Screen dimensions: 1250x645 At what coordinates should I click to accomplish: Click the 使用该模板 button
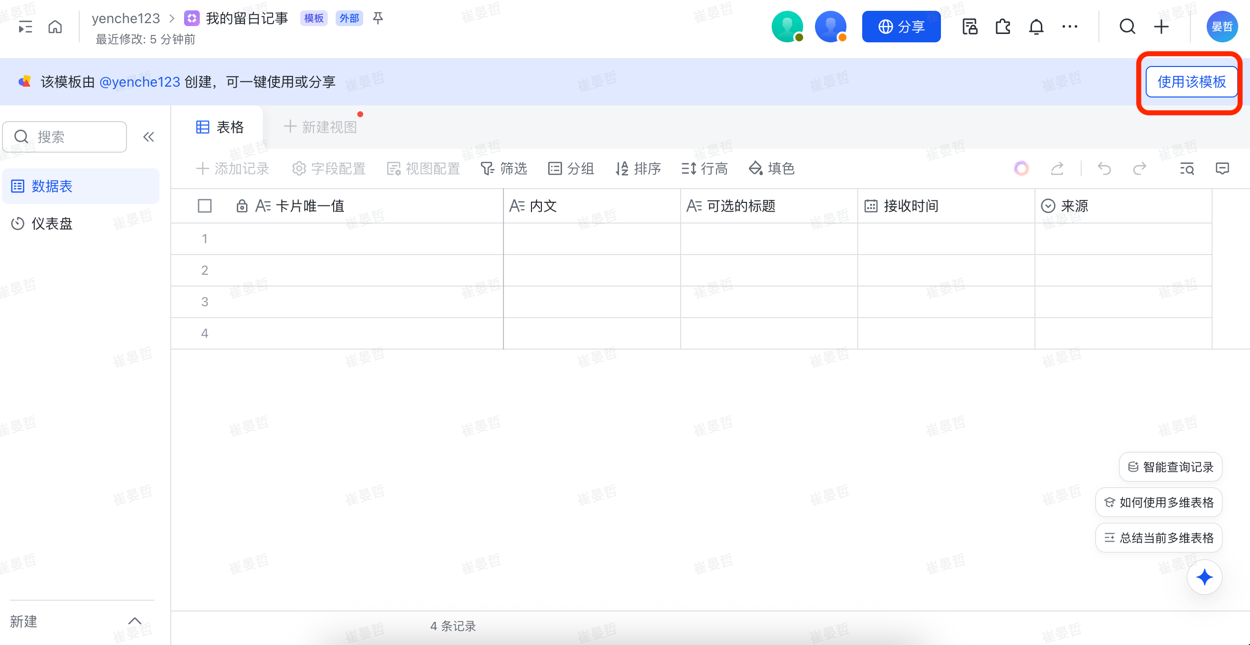pyautogui.click(x=1191, y=82)
